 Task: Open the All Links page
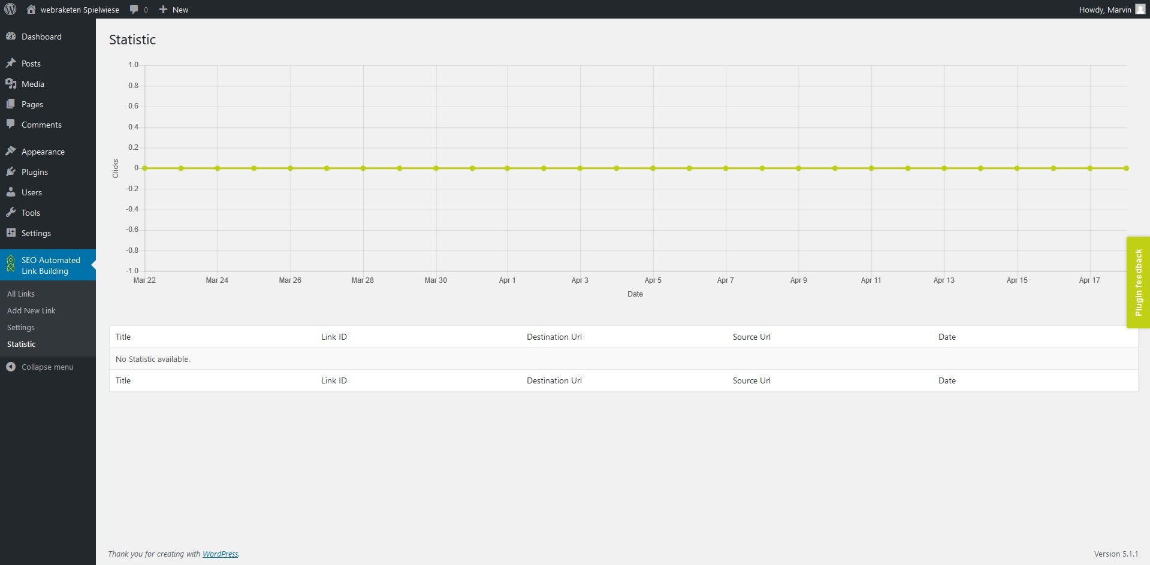pos(20,294)
